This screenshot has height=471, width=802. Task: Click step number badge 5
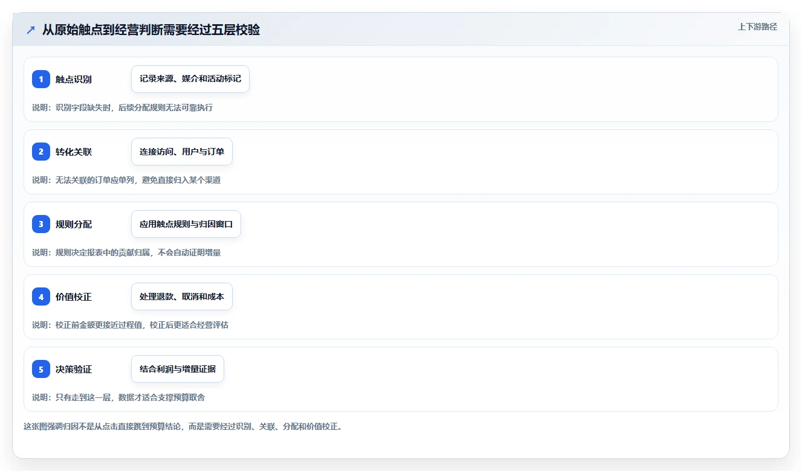pos(41,369)
